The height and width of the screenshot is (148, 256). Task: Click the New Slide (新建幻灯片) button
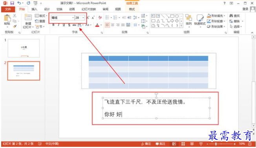coord(28,21)
